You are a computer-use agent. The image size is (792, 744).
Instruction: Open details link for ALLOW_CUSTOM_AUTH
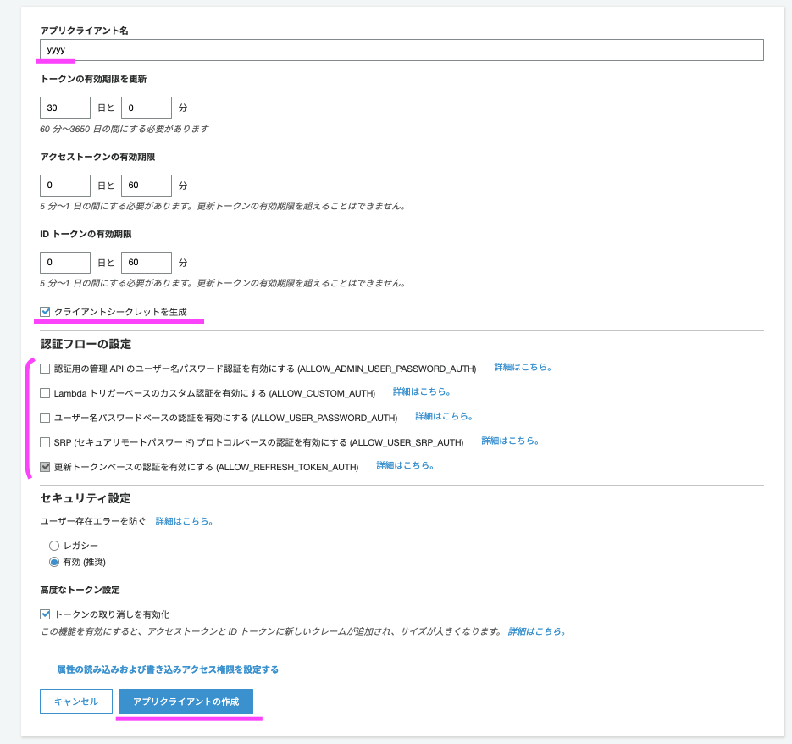point(422,391)
